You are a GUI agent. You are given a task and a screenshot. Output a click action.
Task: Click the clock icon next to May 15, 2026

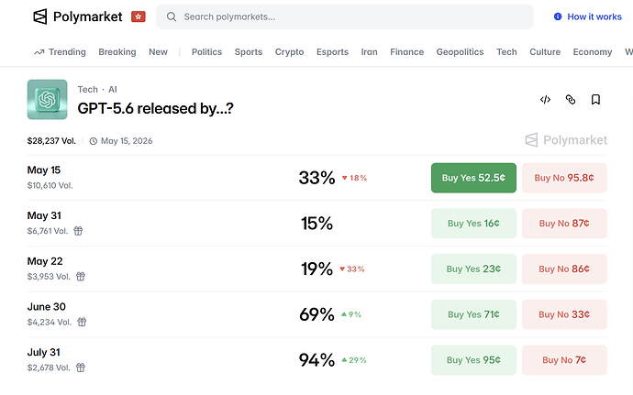94,141
